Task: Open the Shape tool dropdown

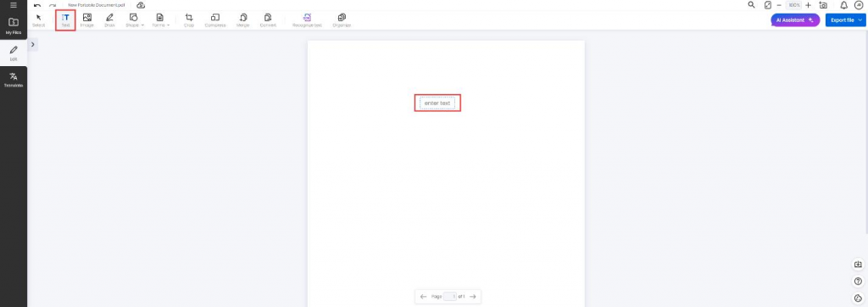Action: [134, 20]
